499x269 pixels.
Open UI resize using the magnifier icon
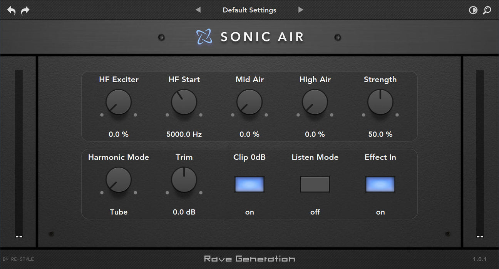click(x=487, y=10)
